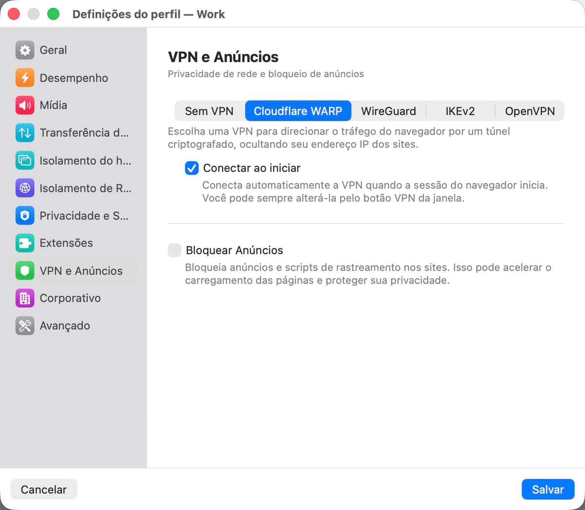The height and width of the screenshot is (510, 585).
Task: Switch to the OpenVPN tab
Action: coord(530,111)
